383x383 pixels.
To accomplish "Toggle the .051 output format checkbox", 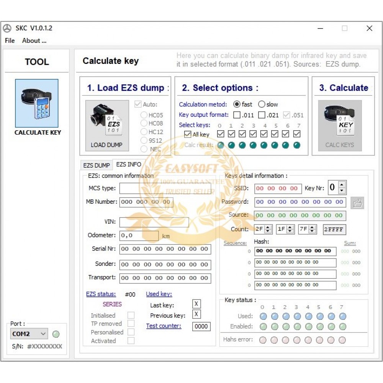I will coord(286,115).
